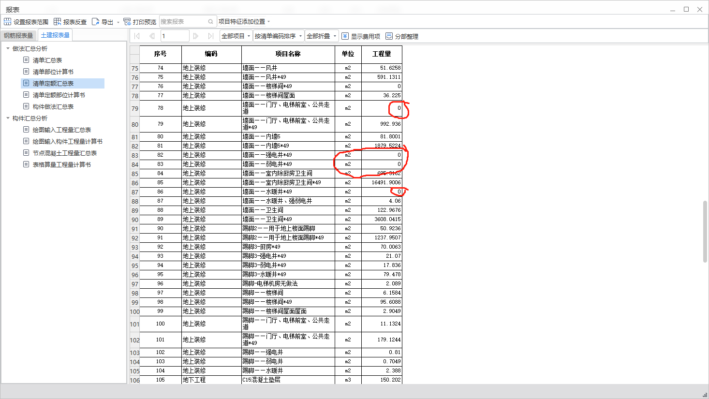Screen dimensions: 709x399
Task: Collapse the 做法汇总分析 tree node
Action: click(x=8, y=48)
